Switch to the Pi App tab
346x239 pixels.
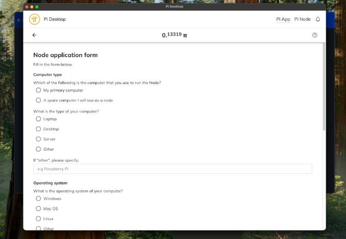[283, 19]
